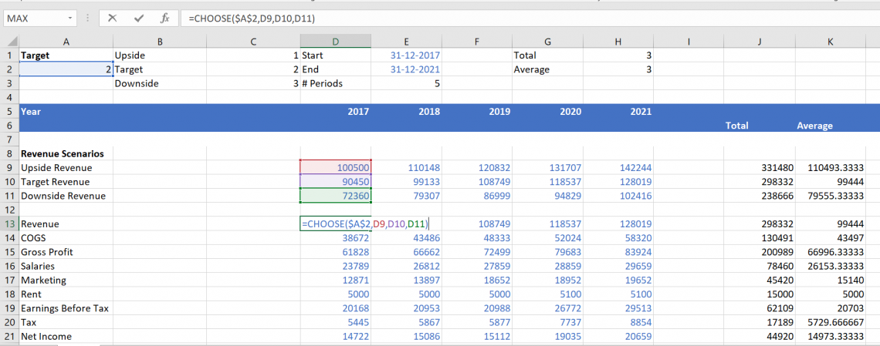Expand the Name Box dropdown arrow
Viewport: 880px width, 346px height.
(71, 18)
